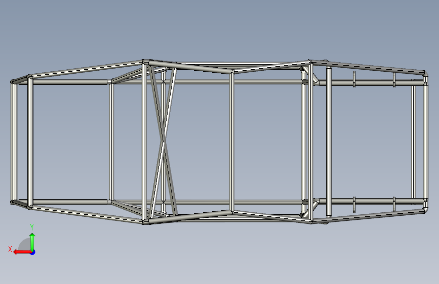Click the green "Y" axis label

tap(32, 227)
